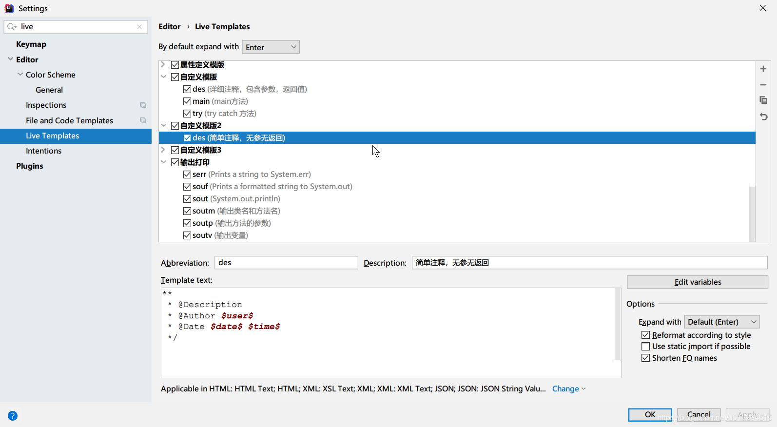Click the settings search box
This screenshot has height=427, width=777.
click(76, 27)
